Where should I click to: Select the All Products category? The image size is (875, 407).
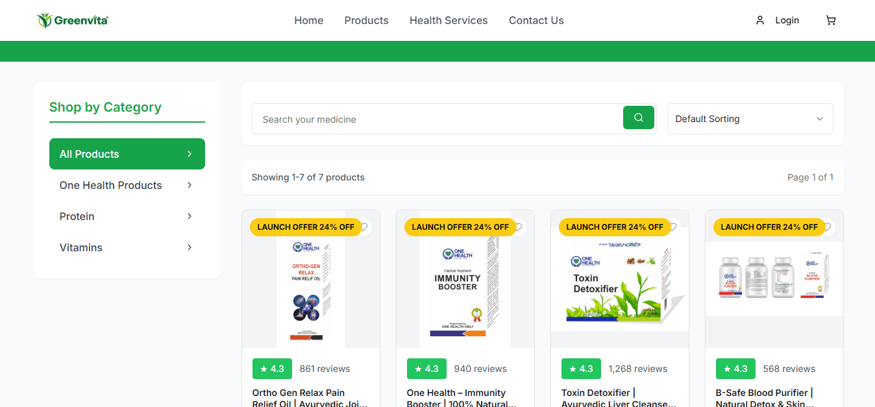point(127,154)
